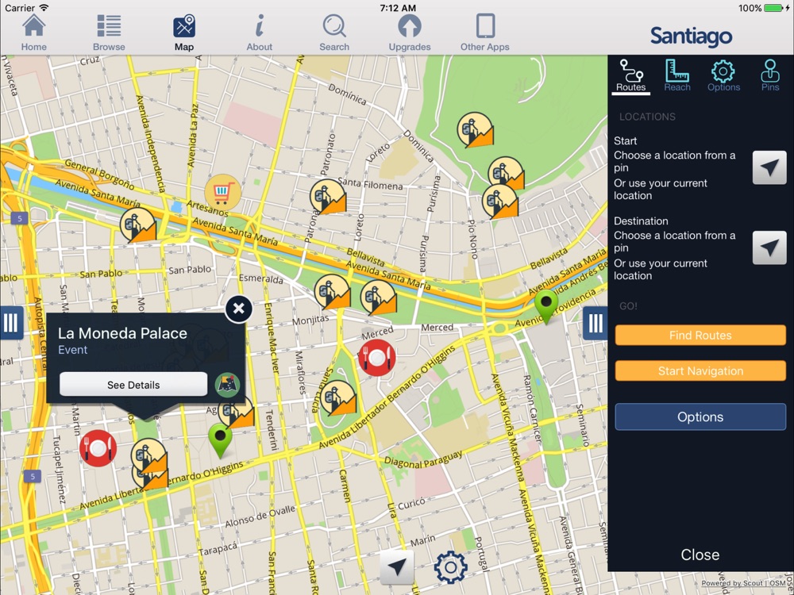The width and height of the screenshot is (794, 595).
Task: Tap the restaurant marker near Merced
Action: (x=376, y=358)
